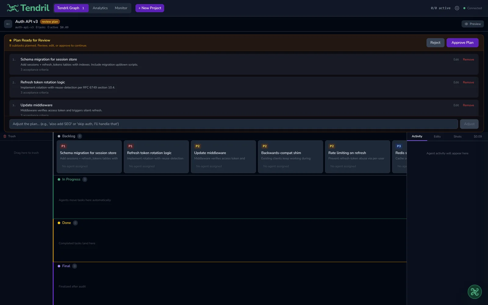488x305 pixels.
Task: Click the green Connected status dot
Action: 464,8
